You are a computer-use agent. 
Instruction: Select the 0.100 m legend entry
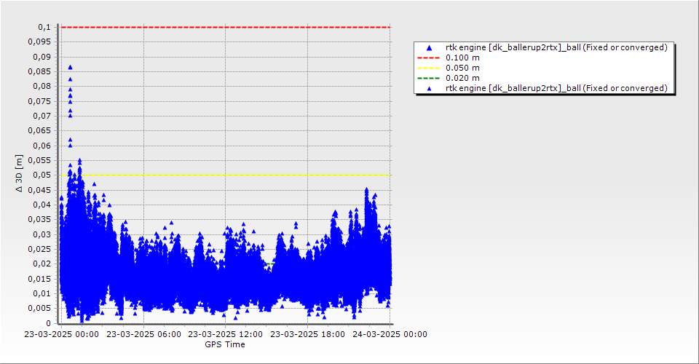point(463,58)
